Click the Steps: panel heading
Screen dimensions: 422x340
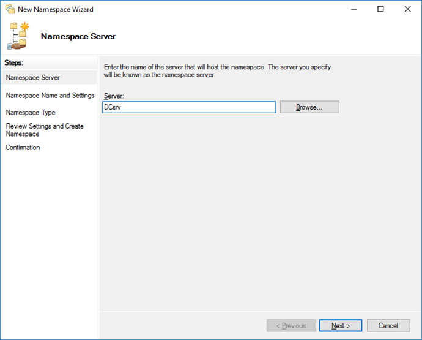(x=13, y=63)
